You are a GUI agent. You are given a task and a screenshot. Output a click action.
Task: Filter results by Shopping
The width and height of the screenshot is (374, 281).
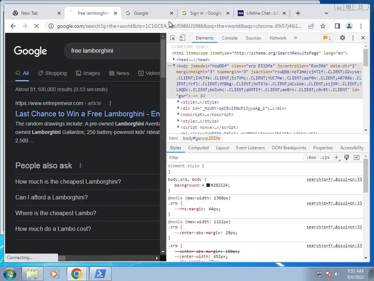point(53,73)
